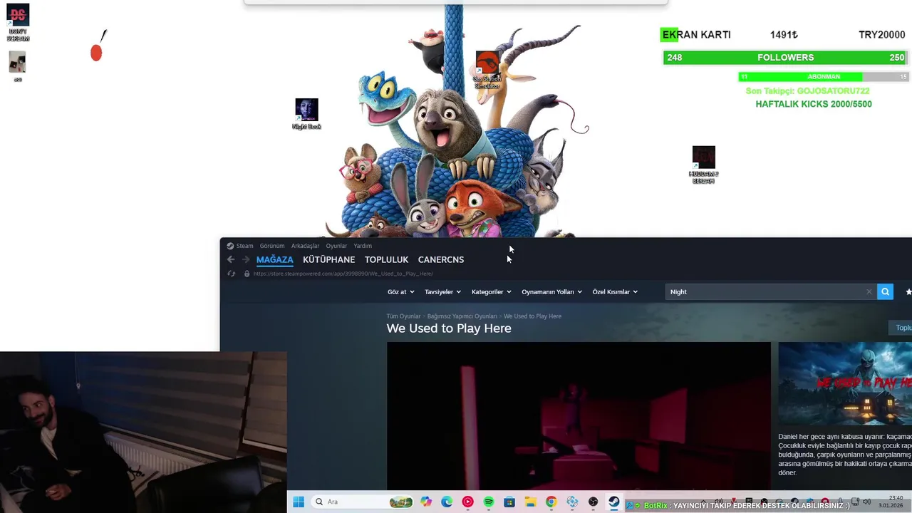This screenshot has height=513, width=912.
Task: Click the star icon right of search
Action: point(908,291)
